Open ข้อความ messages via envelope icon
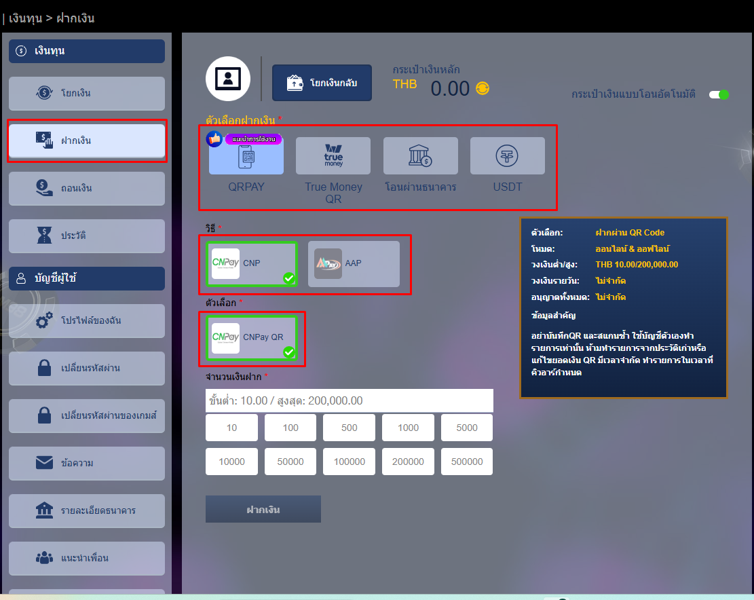The height and width of the screenshot is (600, 754). (86, 464)
